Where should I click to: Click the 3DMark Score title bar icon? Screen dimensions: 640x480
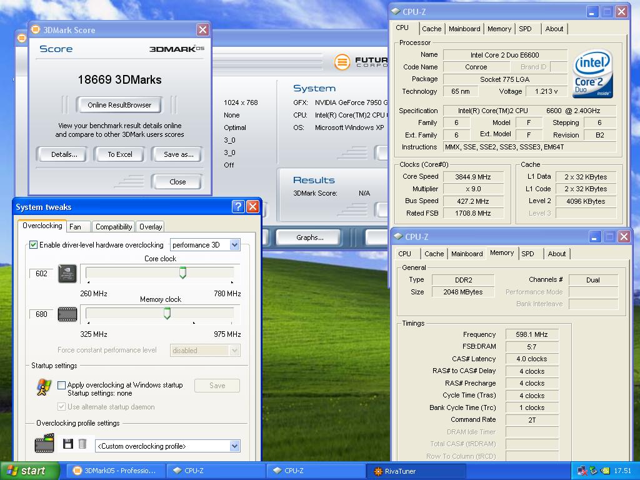tap(36, 29)
